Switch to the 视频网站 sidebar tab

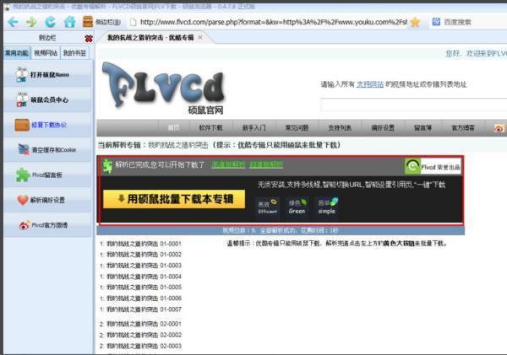pyautogui.click(x=46, y=53)
